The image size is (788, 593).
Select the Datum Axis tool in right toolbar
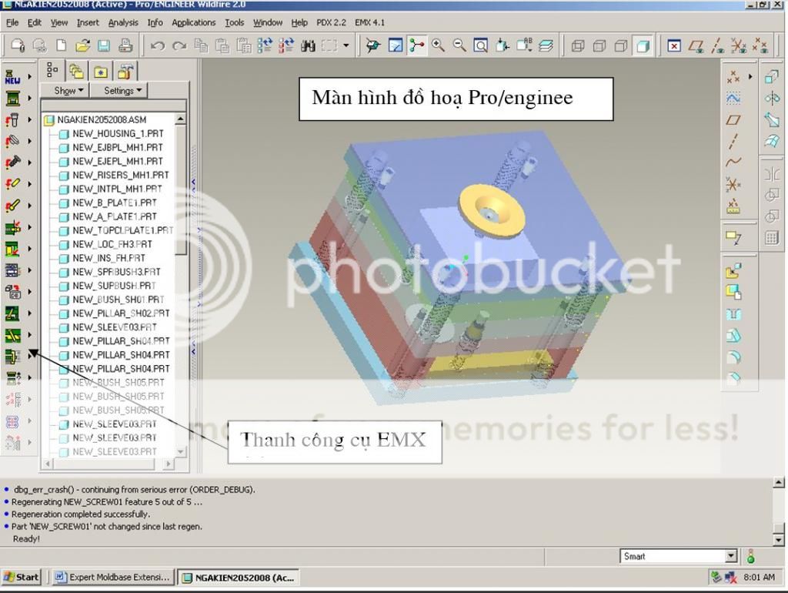coord(733,142)
